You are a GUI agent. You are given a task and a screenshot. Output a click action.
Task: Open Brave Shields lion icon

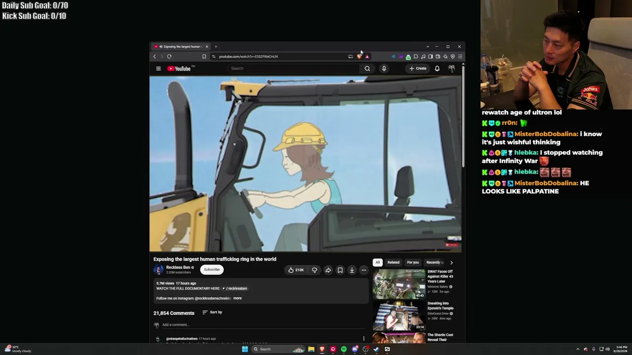(359, 56)
